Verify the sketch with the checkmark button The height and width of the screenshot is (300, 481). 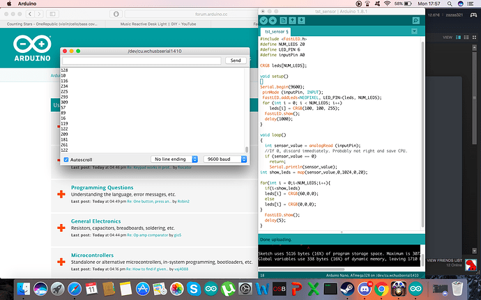coord(264,20)
